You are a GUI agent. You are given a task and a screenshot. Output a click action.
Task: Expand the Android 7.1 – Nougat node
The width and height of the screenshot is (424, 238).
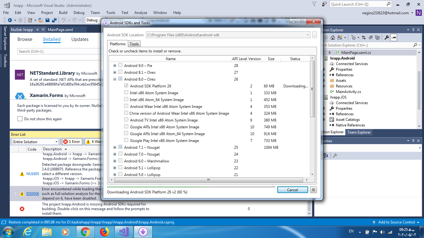tap(115, 147)
